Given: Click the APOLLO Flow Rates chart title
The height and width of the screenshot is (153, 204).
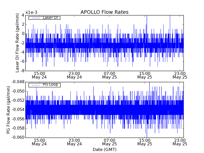Looking at the screenshot, I should click(104, 12).
